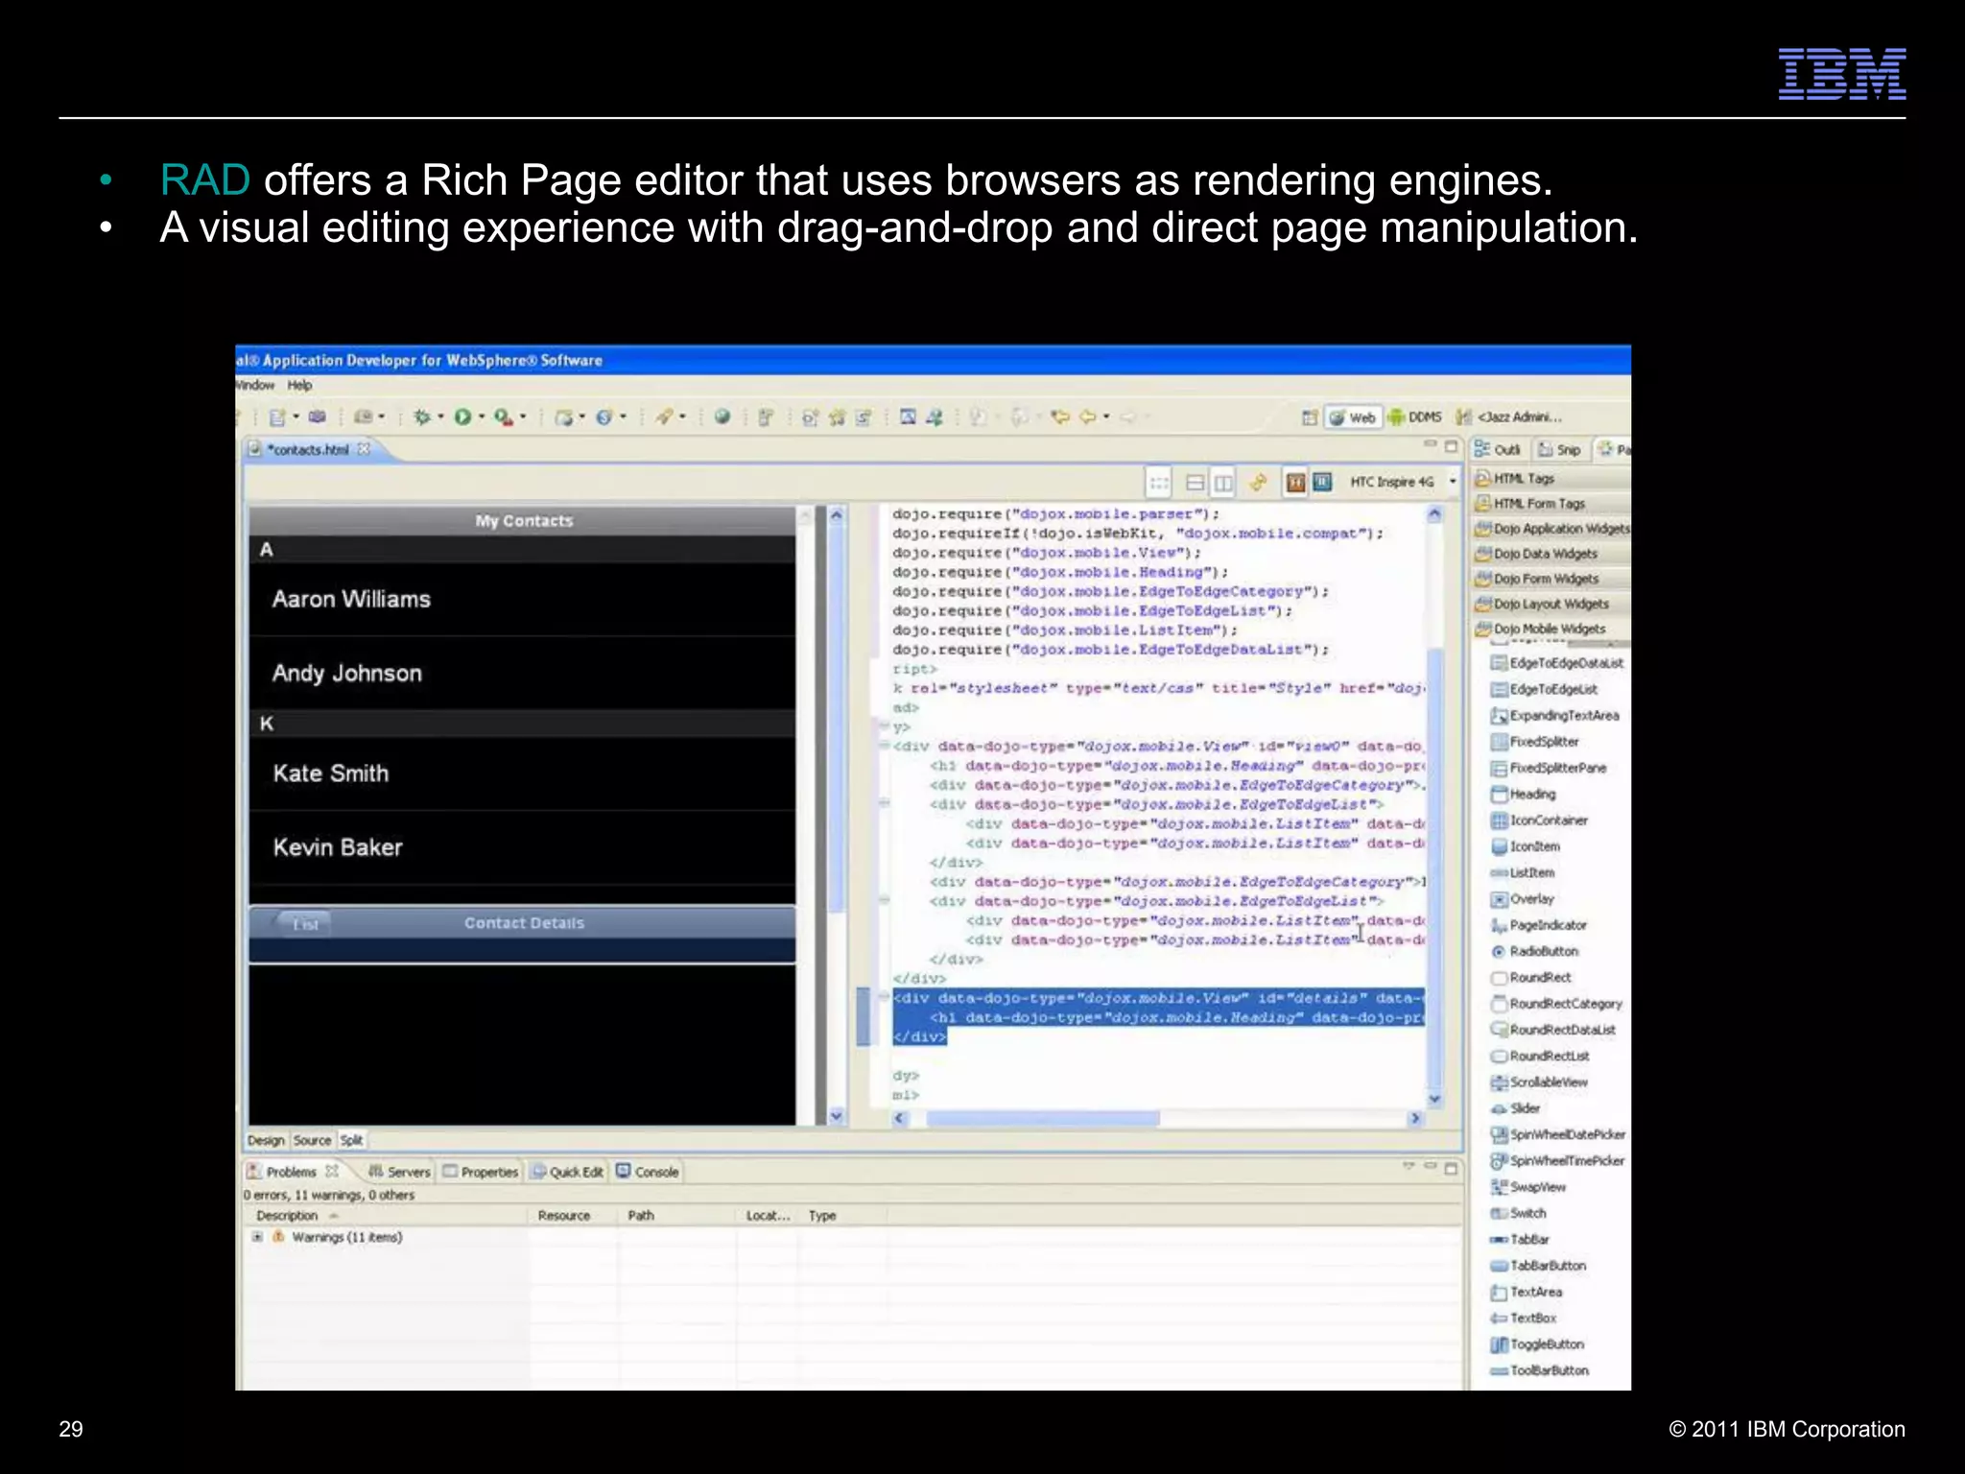Screen dimensions: 1965x1474
Task: Switch to the Servers tab
Action: [399, 1172]
